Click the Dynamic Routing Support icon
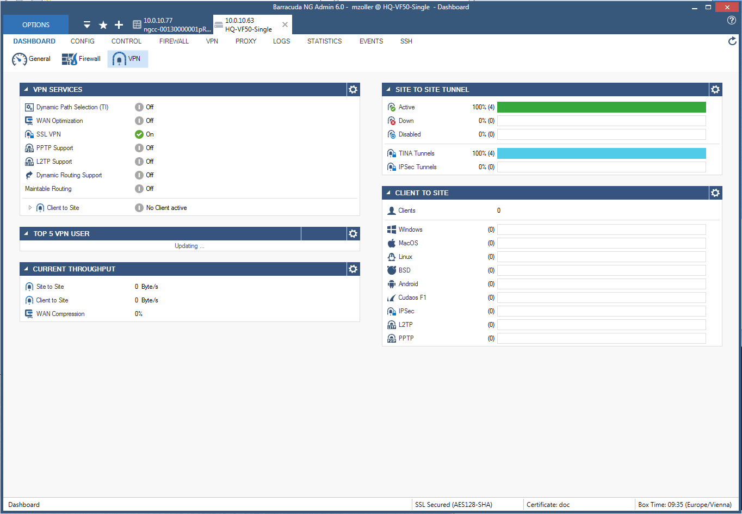Image resolution: width=742 pixels, height=514 pixels. click(x=29, y=175)
